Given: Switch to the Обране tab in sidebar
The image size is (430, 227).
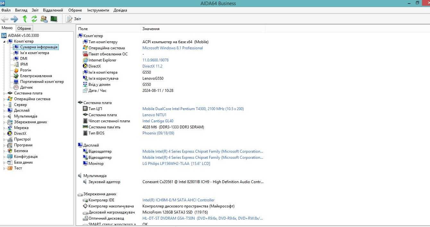Looking at the screenshot, I should [x=24, y=28].
